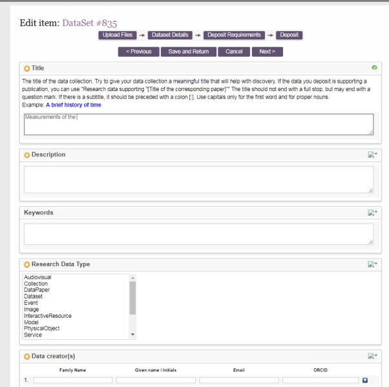Viewport: 389px width, 387px height.
Task: Open the Deposit stage
Action: pos(289,35)
